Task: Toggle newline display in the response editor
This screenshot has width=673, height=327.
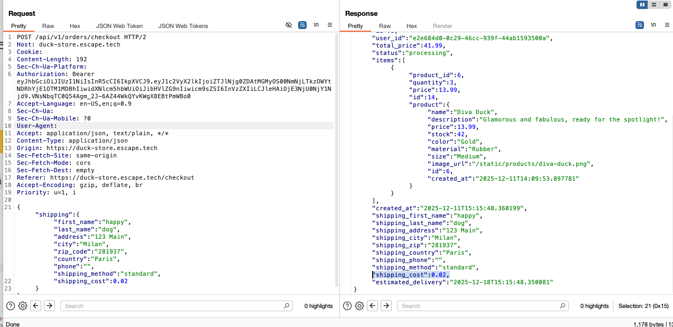Action: tap(653, 25)
